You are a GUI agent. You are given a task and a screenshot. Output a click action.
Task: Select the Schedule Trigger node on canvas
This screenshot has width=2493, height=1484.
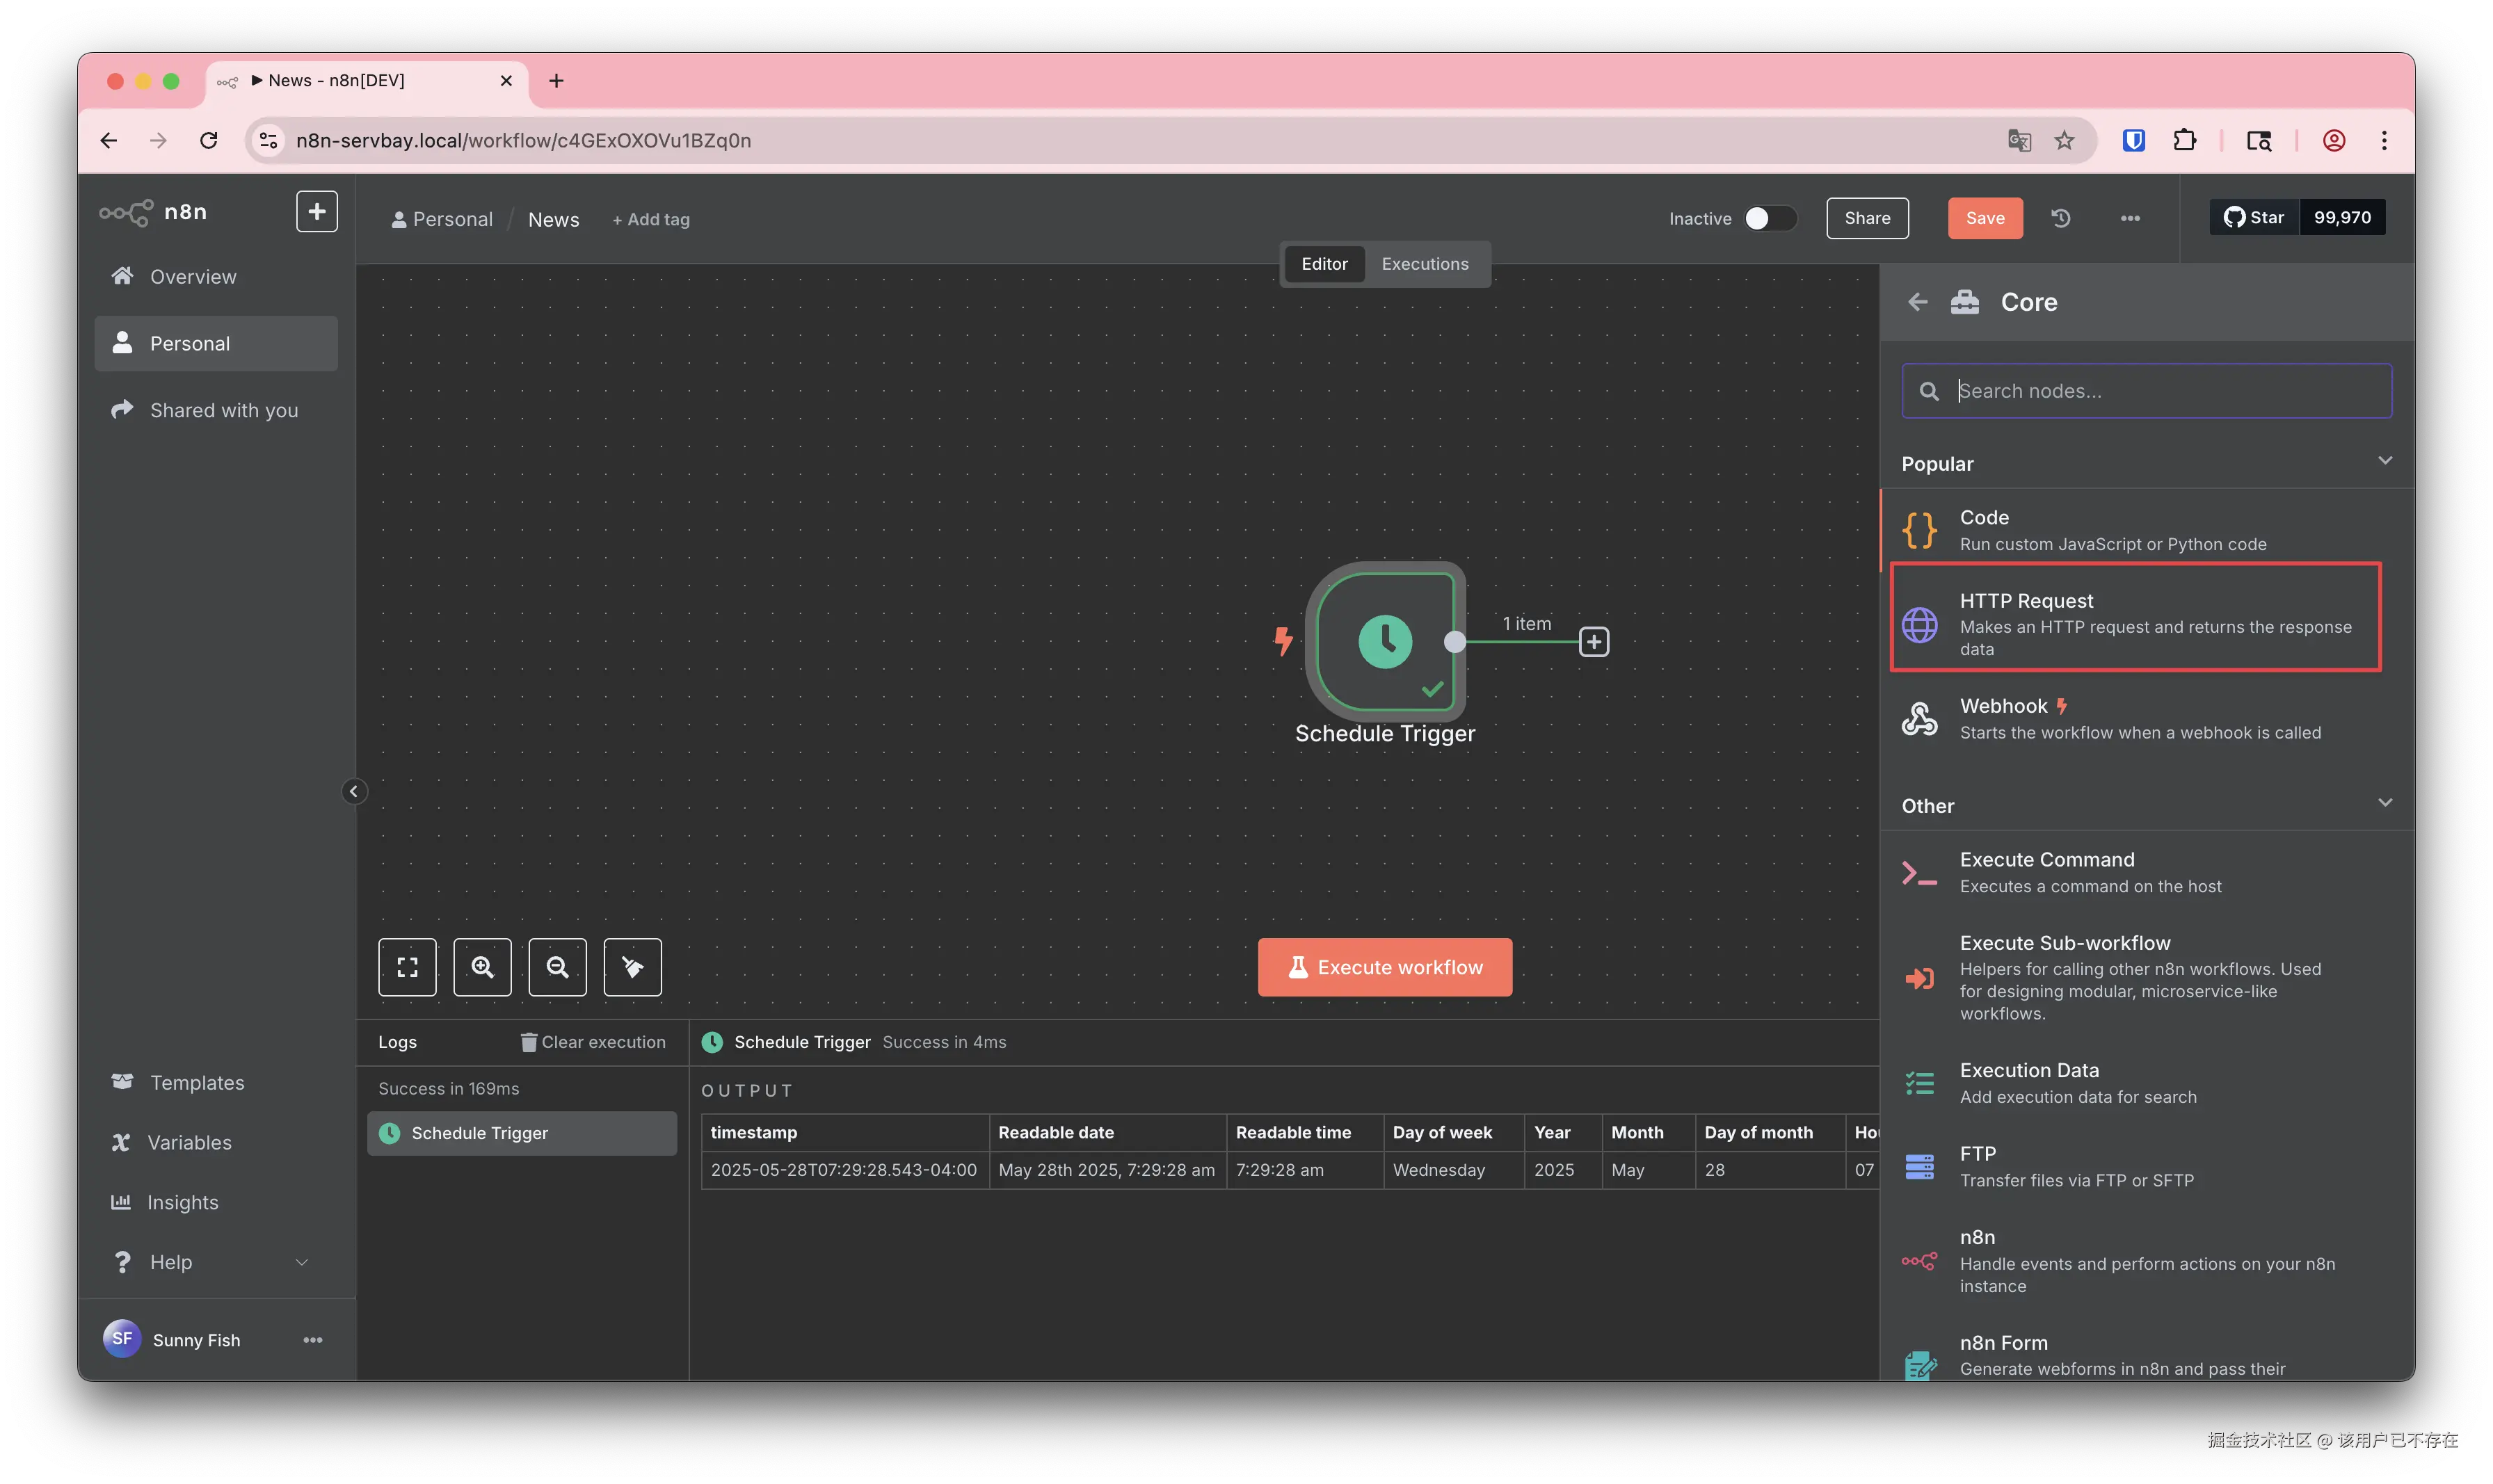click(x=1385, y=642)
